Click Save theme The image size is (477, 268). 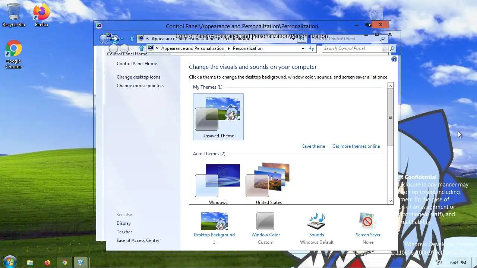click(x=313, y=146)
